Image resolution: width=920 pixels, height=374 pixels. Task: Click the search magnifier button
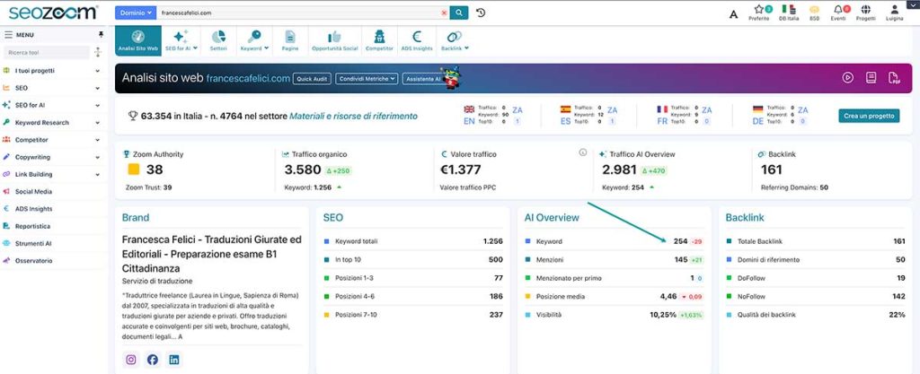[459, 13]
